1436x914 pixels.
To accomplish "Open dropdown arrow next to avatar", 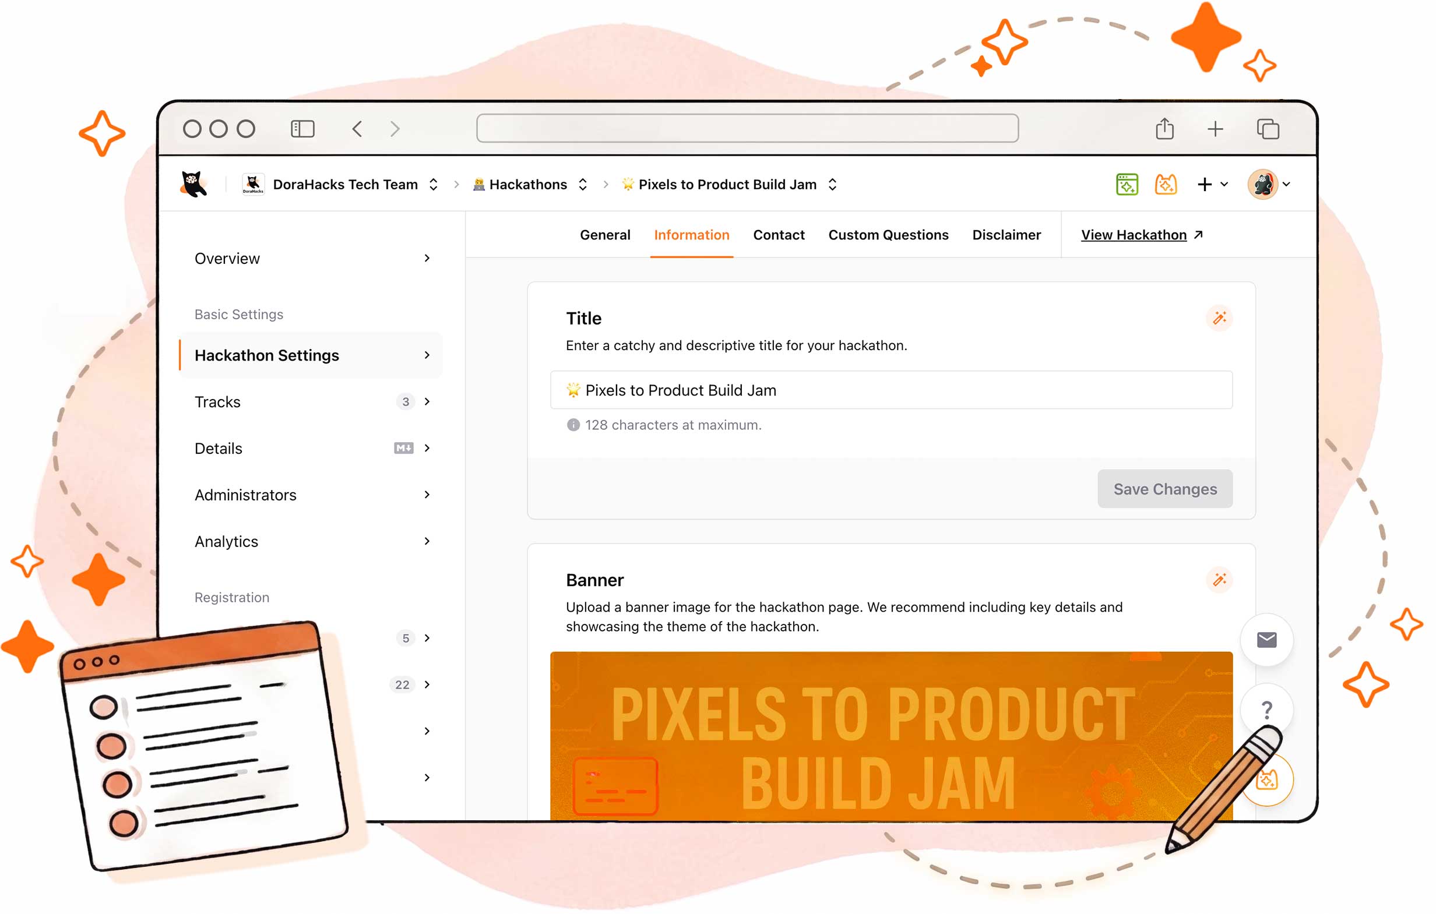I will click(1287, 185).
